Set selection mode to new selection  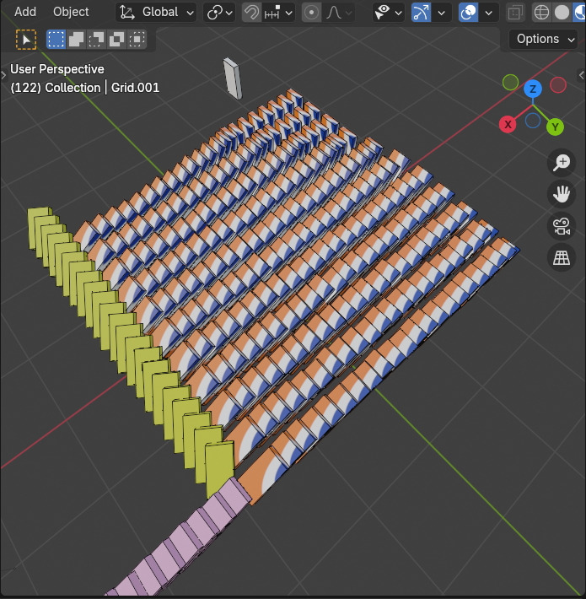point(56,39)
